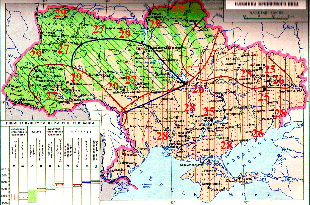The height and width of the screenshot is (205, 310).
Task: Click the city label 'Сумы'
Action: click(209, 36)
